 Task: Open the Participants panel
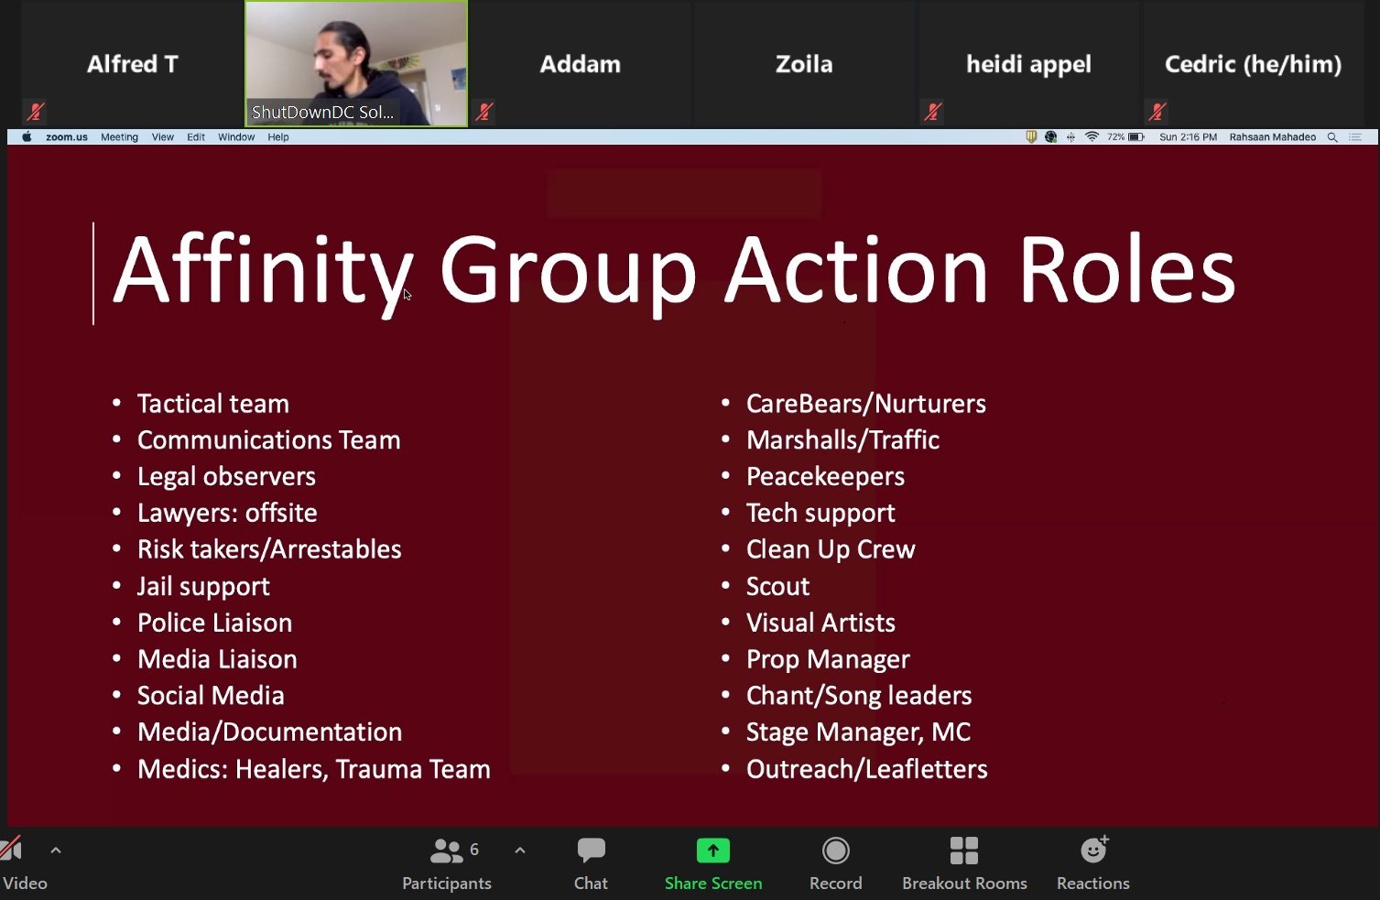447,863
